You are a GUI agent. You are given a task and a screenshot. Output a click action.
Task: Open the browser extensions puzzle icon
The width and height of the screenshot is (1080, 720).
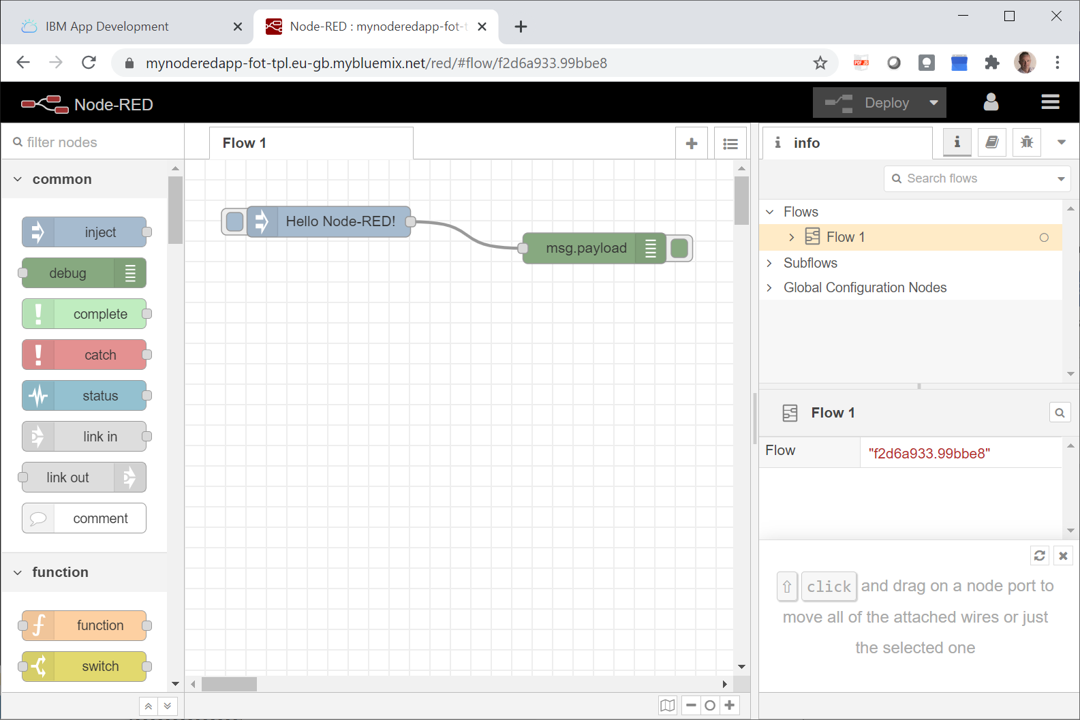click(x=992, y=63)
